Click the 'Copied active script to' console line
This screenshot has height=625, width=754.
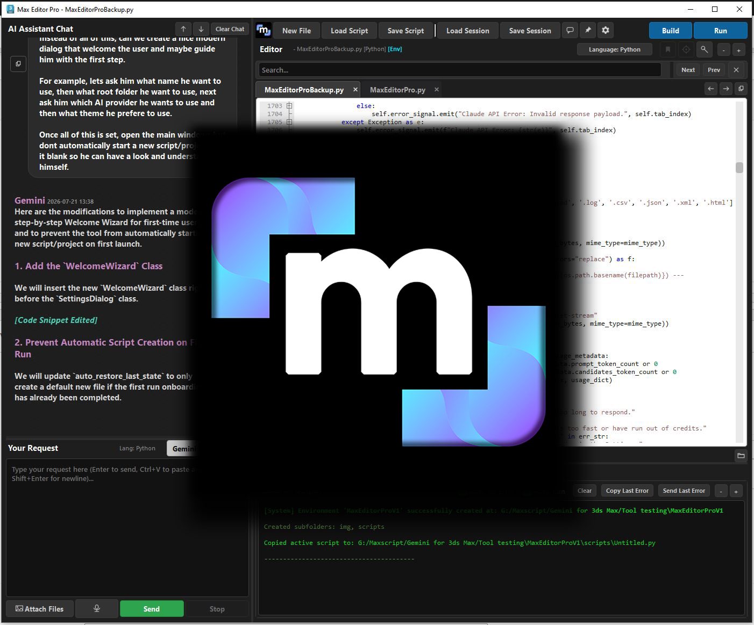point(459,543)
